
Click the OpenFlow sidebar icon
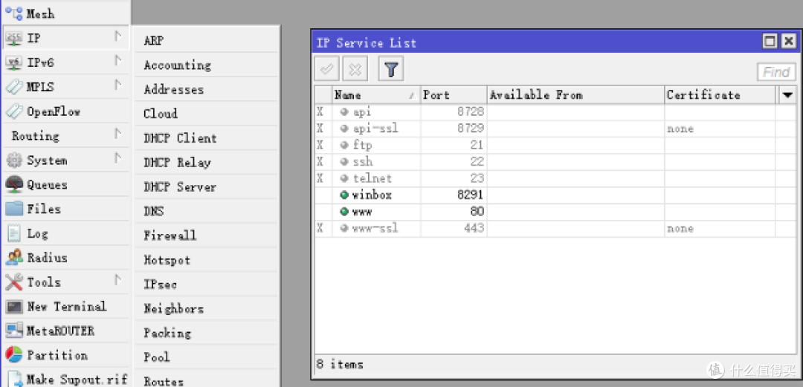pyautogui.click(x=14, y=111)
